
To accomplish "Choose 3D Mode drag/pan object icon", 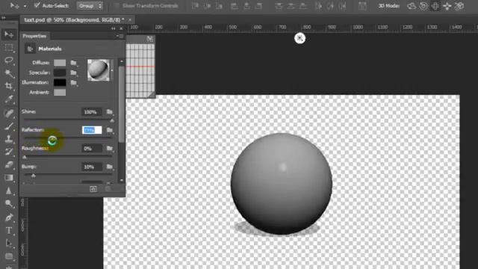I will pos(435,6).
